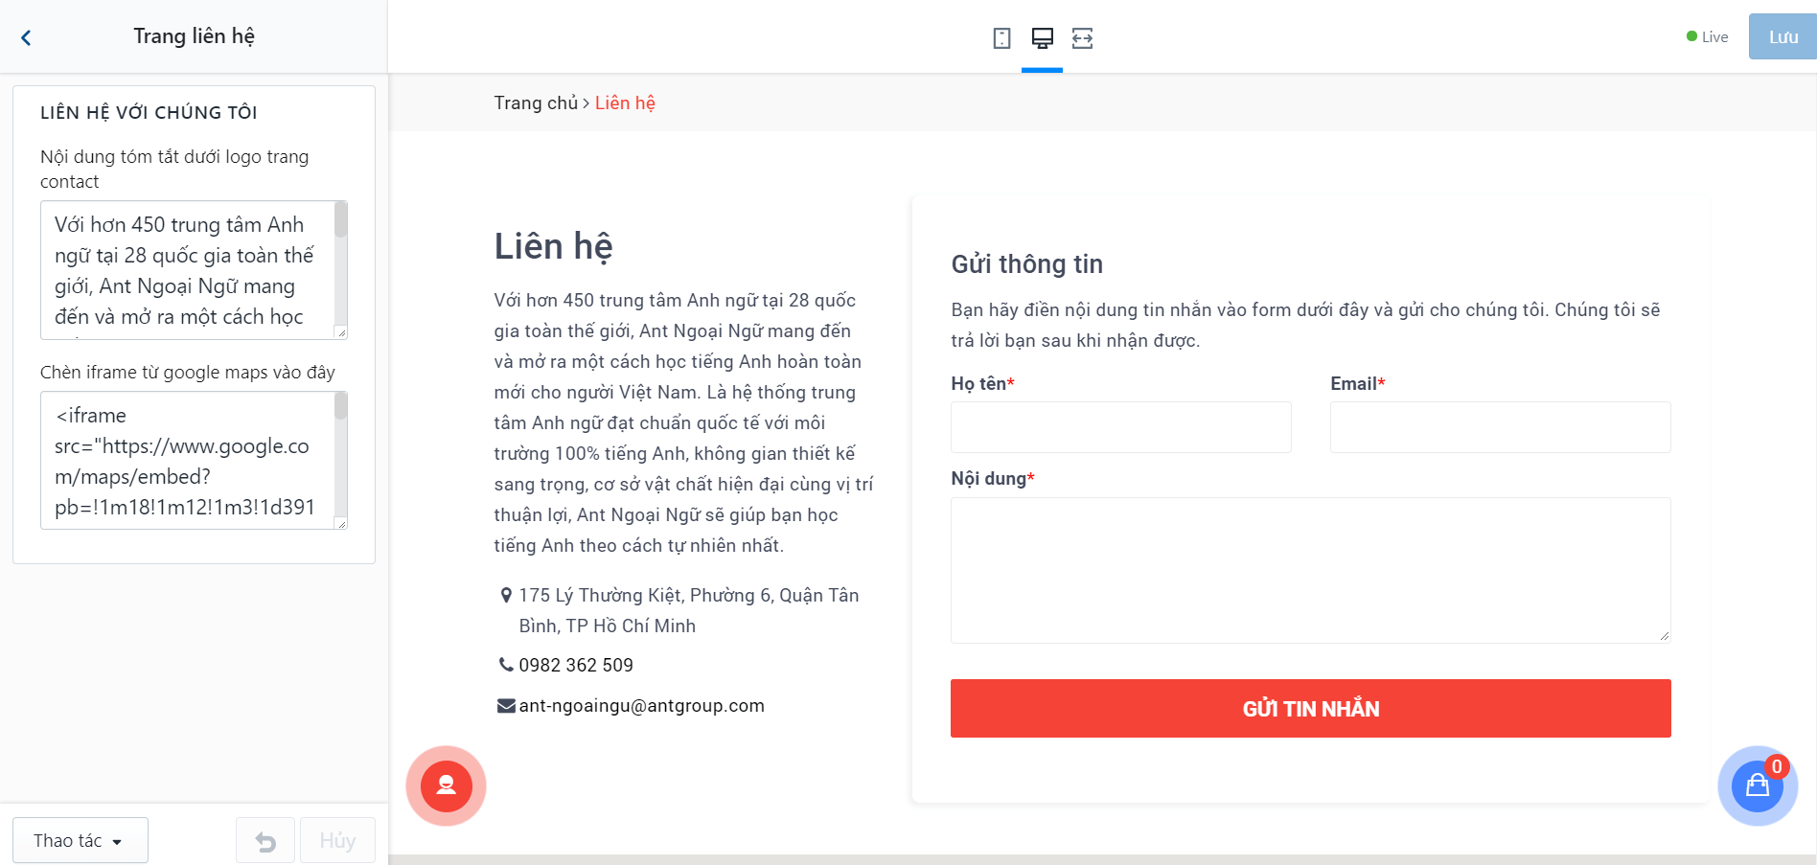
Task: Go back using the left arrow icon
Action: pyautogui.click(x=26, y=37)
